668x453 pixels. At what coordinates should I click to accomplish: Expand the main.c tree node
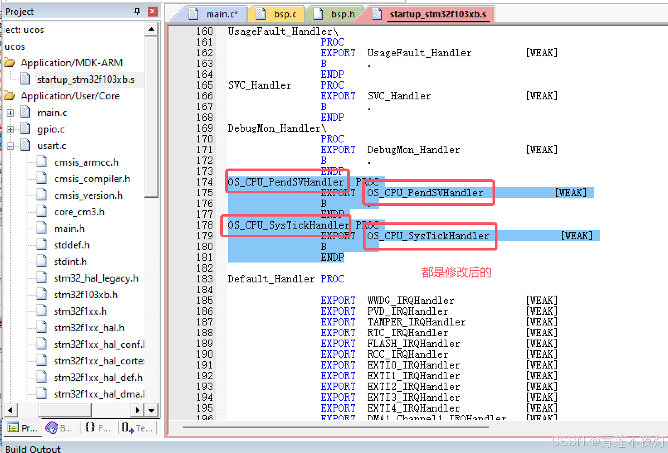10,112
